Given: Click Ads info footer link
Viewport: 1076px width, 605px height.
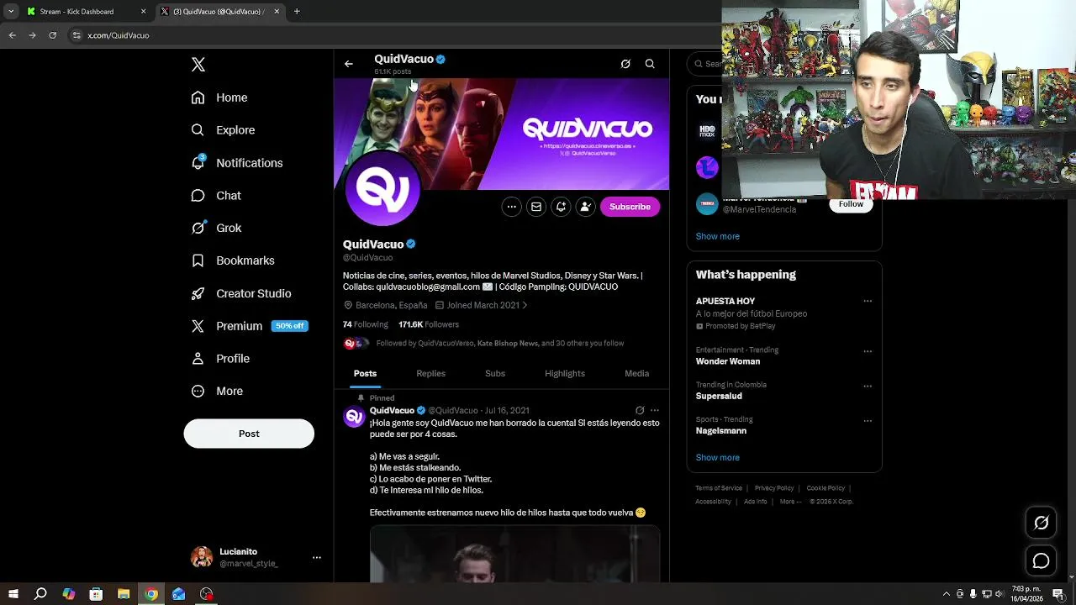Looking at the screenshot, I should coord(756,502).
